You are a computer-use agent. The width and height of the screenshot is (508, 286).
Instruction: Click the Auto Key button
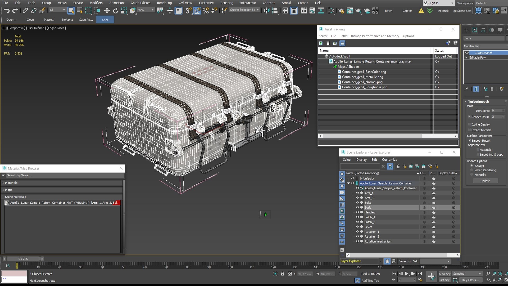[x=444, y=274]
